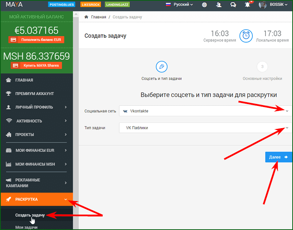Click the 17:03 local time
Screen dimensions: 293x230
click(x=272, y=34)
